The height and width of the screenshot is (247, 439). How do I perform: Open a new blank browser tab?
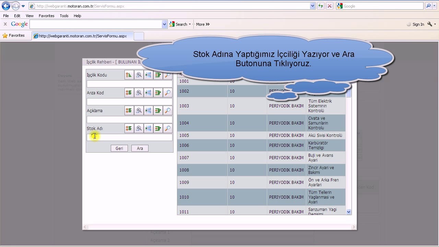tap(139, 36)
